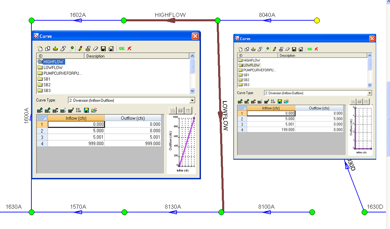Select the decimal places icon in the table toolbar

pos(78,110)
